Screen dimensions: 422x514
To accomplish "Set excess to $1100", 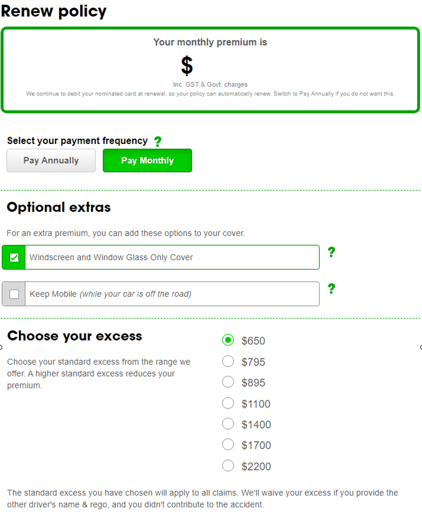I will coord(228,403).
